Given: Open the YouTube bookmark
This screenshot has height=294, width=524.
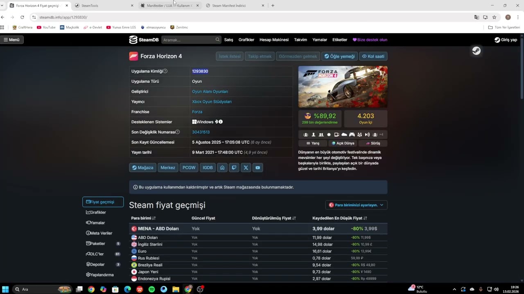Looking at the screenshot, I should pos(46,27).
